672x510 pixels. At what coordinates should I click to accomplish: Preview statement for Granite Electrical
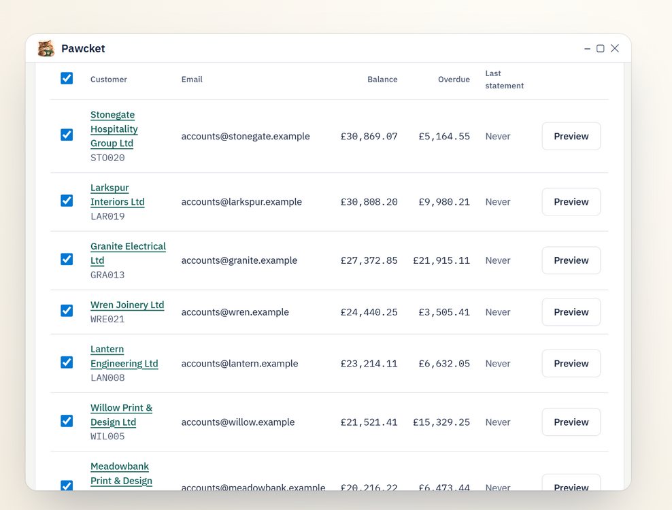pyautogui.click(x=571, y=260)
